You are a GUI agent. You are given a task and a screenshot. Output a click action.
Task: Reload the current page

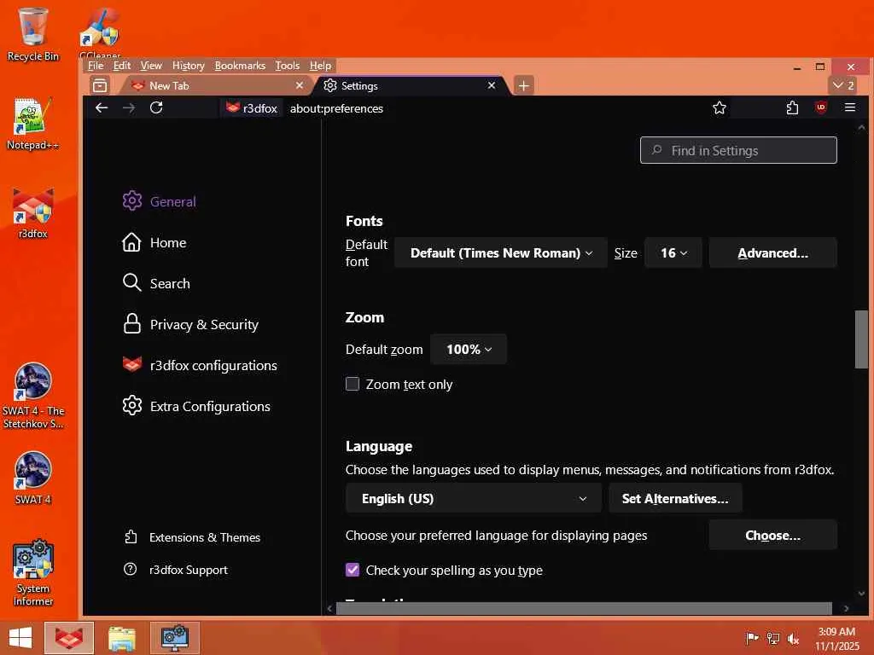tap(156, 107)
